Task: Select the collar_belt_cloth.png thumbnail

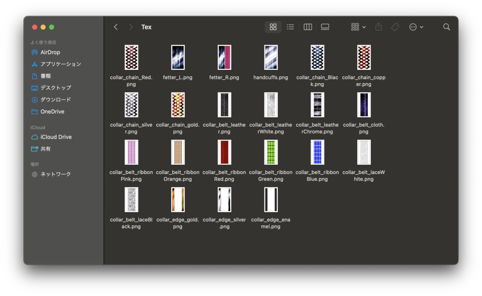Action: tap(364, 105)
